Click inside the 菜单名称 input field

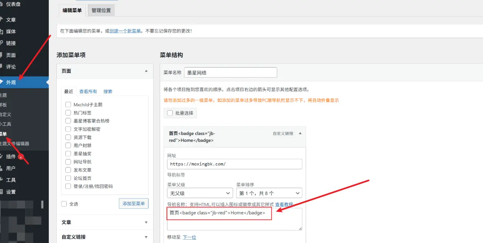pos(230,72)
